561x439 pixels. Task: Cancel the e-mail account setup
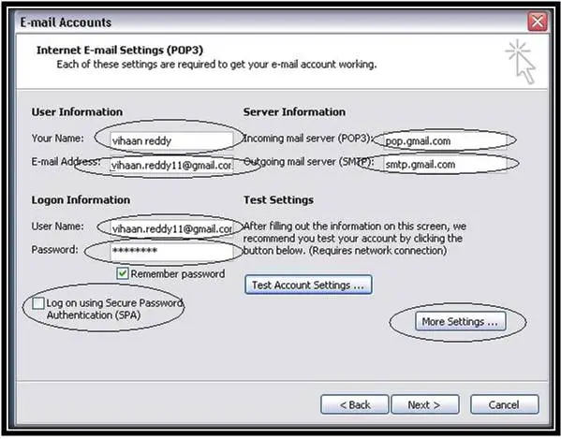pos(505,404)
